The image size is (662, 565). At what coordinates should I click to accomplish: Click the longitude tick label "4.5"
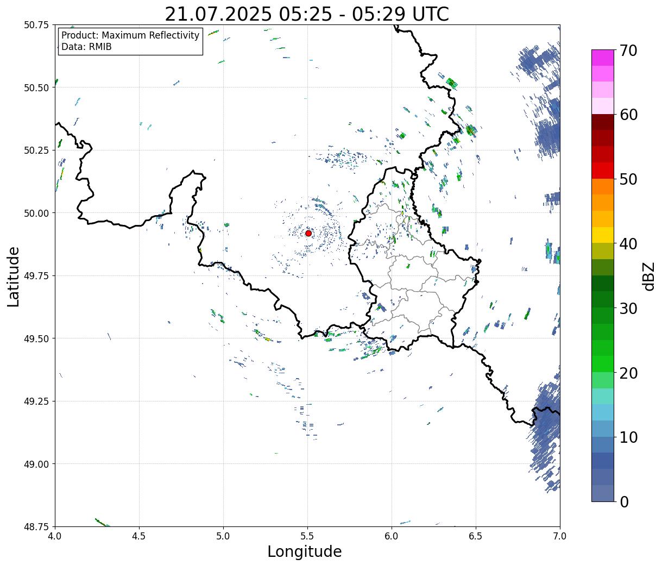pos(139,536)
